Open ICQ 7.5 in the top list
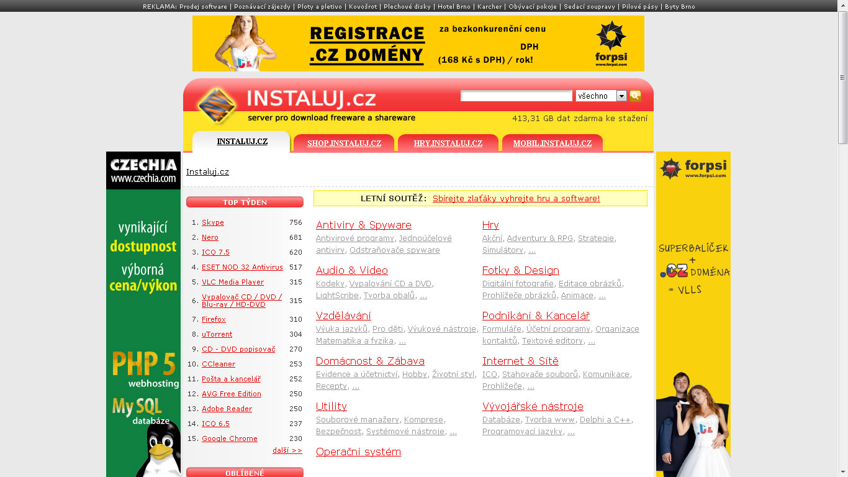The image size is (848, 477). pos(215,252)
